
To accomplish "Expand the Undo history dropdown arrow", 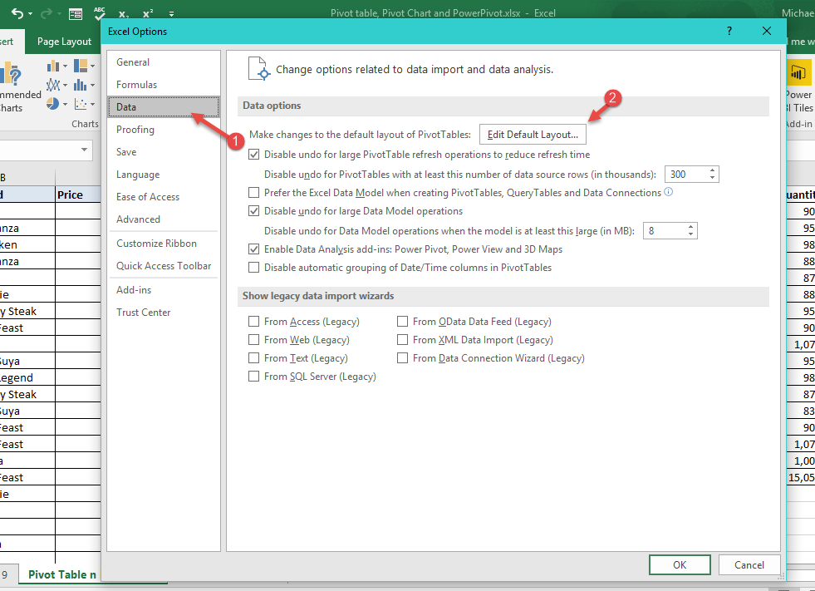I will coord(29,14).
